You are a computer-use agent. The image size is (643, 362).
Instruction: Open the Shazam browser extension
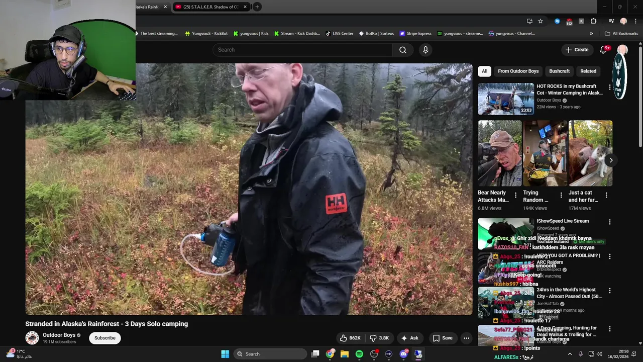click(x=557, y=21)
